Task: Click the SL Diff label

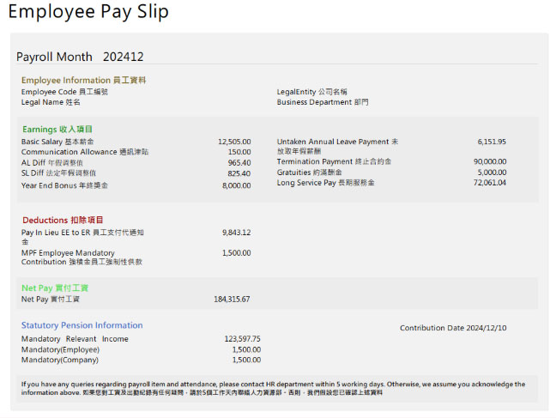Action: click(x=58, y=173)
